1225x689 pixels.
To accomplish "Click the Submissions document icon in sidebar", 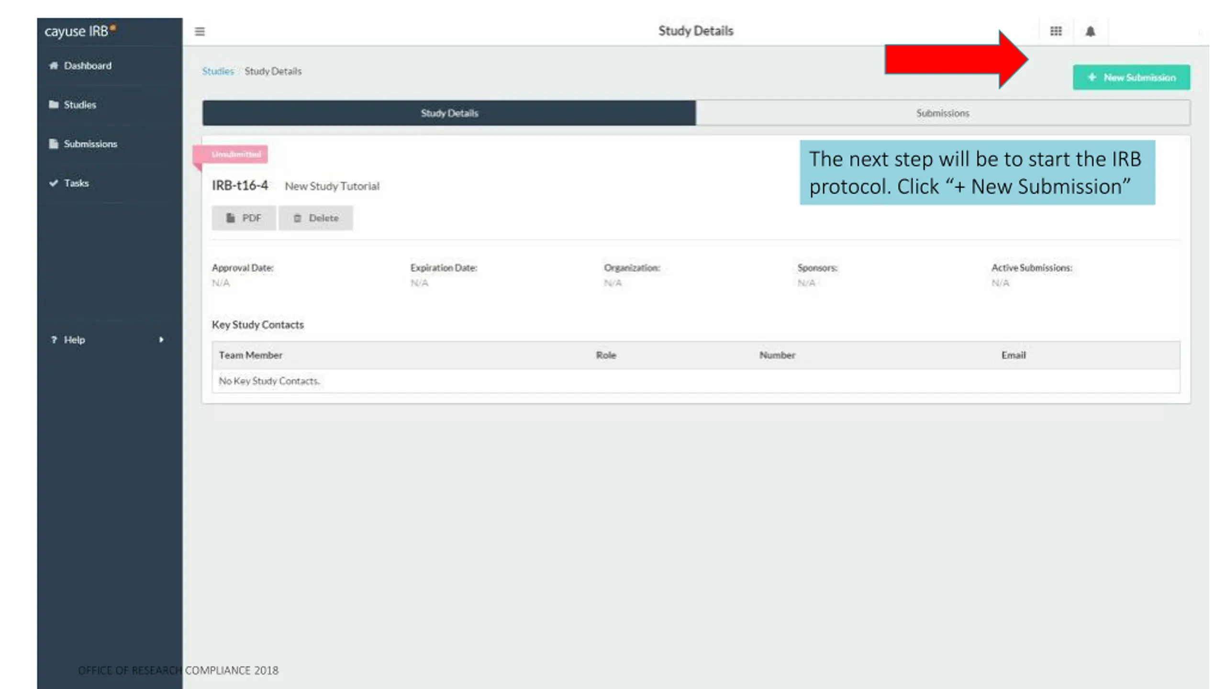I will pyautogui.click(x=54, y=144).
